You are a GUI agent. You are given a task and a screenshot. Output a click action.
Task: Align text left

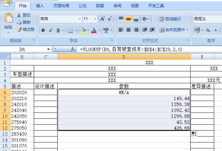point(121,30)
